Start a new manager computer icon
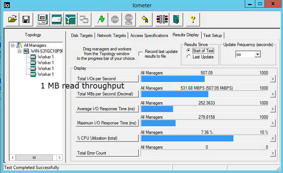This screenshot has height=173, width=283. tap(42, 19)
